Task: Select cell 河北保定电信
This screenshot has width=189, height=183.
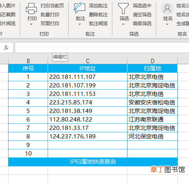Action: pos(152,137)
